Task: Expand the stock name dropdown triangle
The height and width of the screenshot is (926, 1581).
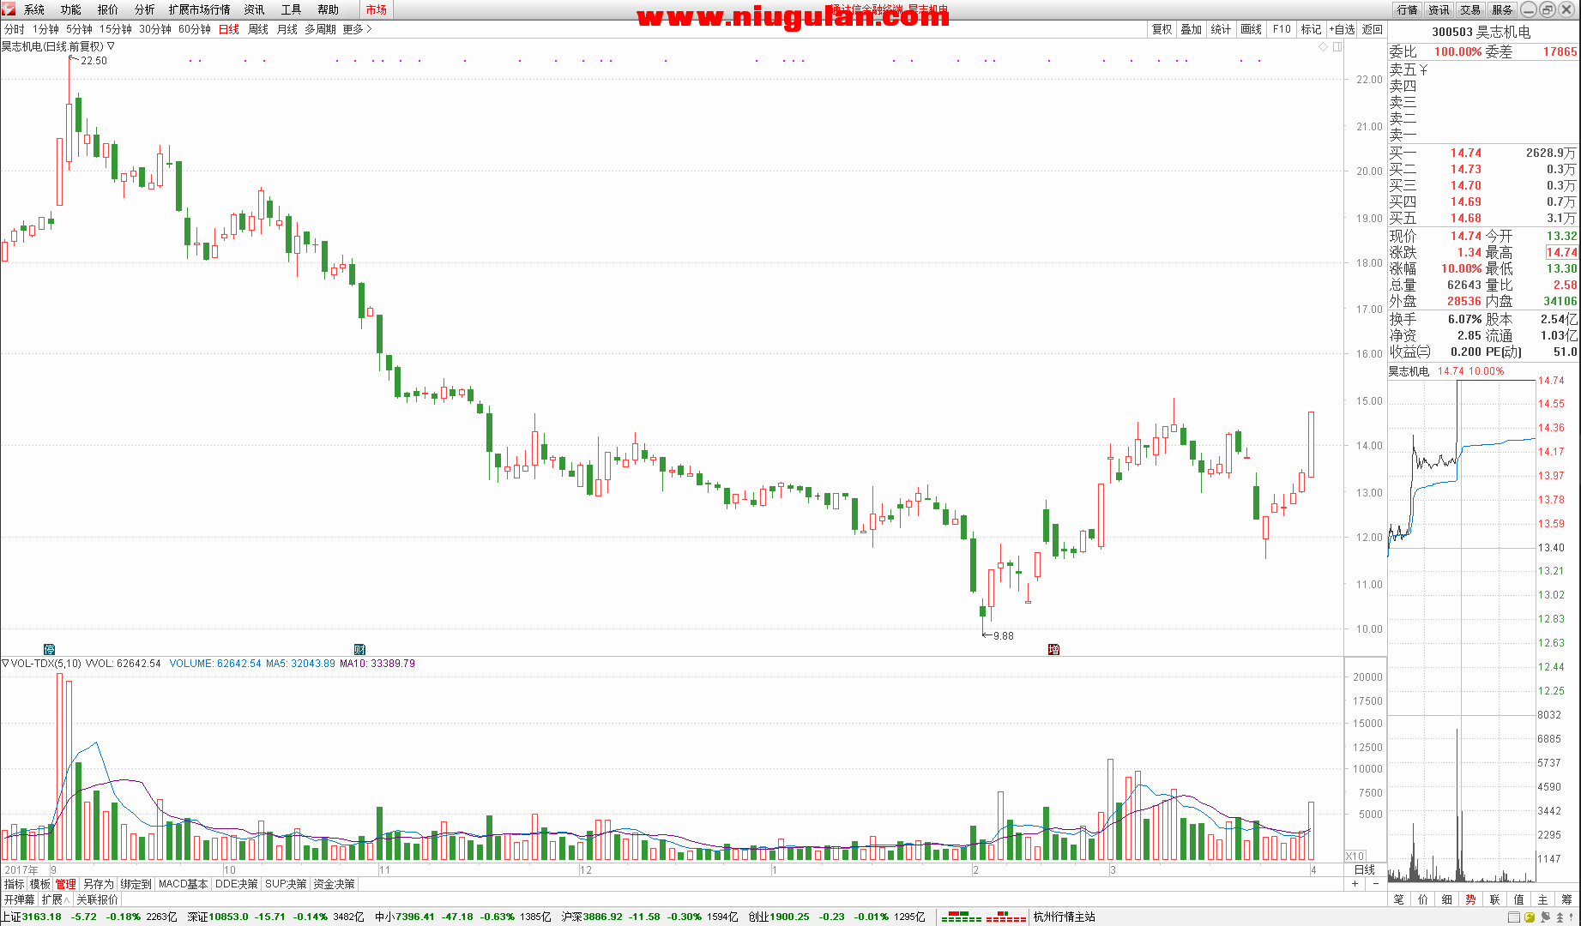Action: 111,46
